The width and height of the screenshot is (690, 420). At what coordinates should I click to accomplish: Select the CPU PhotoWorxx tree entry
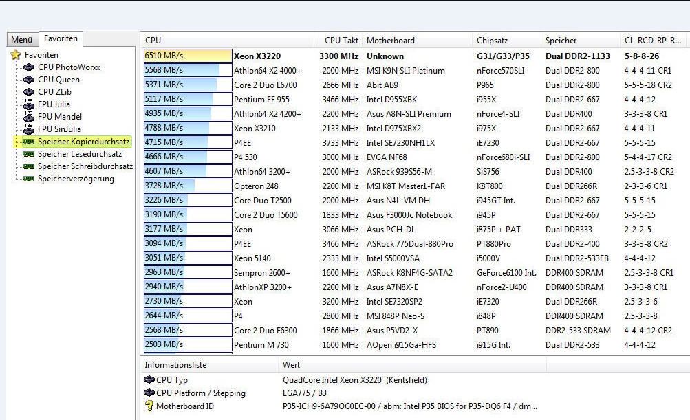(x=69, y=67)
